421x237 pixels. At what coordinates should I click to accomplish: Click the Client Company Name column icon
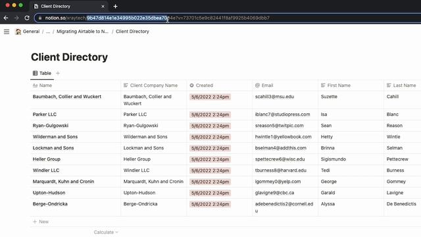coord(126,86)
